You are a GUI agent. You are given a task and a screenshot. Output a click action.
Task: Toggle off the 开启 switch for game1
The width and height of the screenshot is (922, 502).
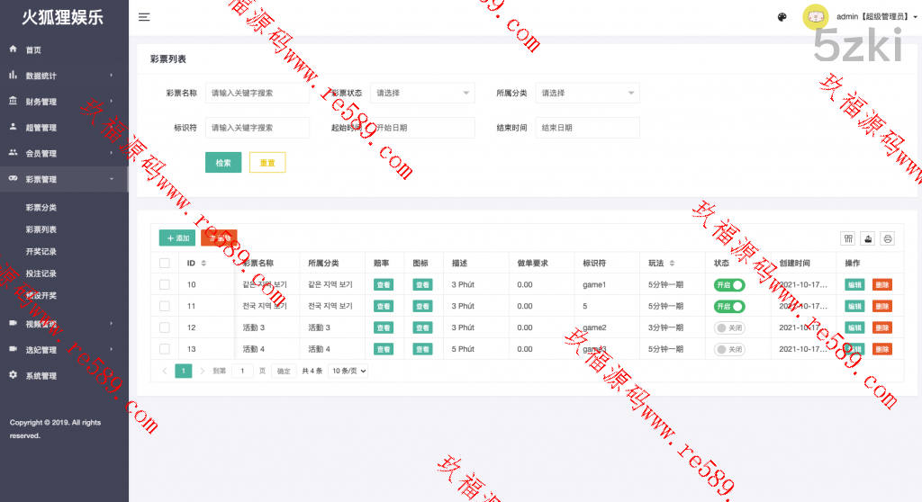[x=729, y=285]
